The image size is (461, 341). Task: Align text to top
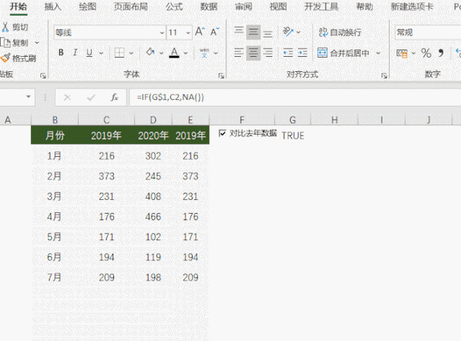(238, 31)
